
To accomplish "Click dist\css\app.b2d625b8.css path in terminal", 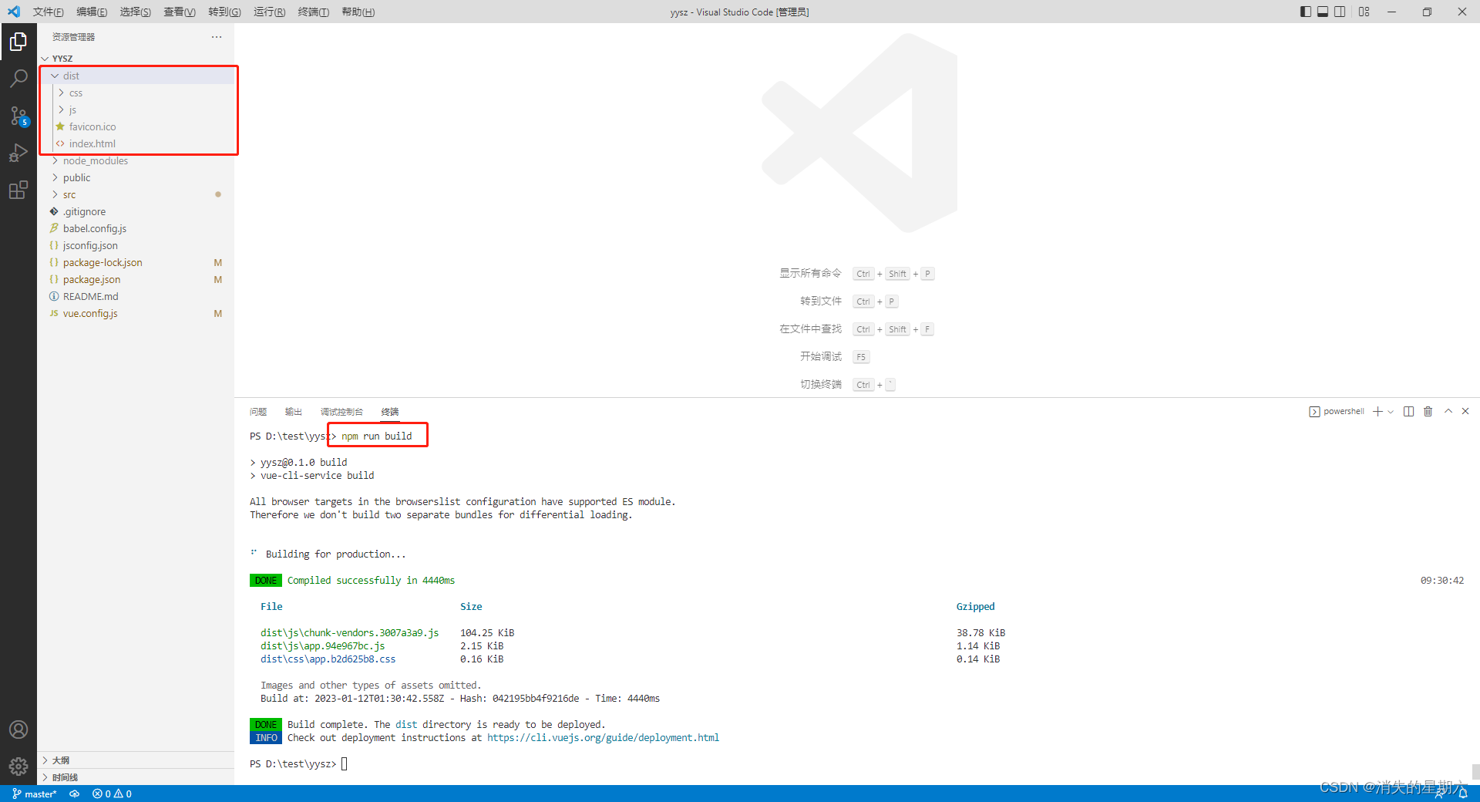I will coord(328,659).
